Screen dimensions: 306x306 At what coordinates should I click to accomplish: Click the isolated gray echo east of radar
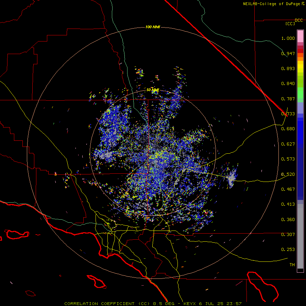click(x=232, y=177)
